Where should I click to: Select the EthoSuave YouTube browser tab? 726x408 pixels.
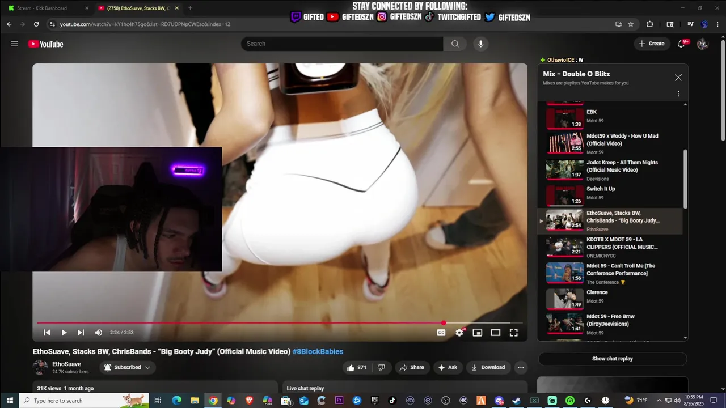tap(138, 8)
